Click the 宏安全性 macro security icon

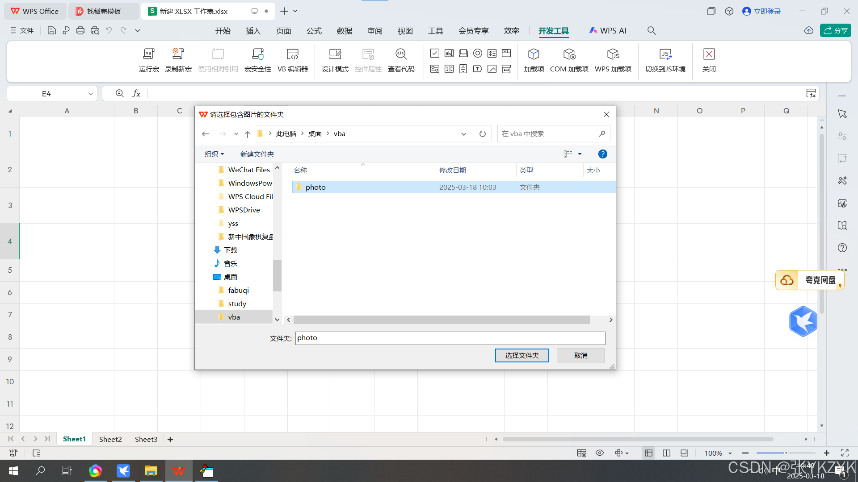coord(258,54)
